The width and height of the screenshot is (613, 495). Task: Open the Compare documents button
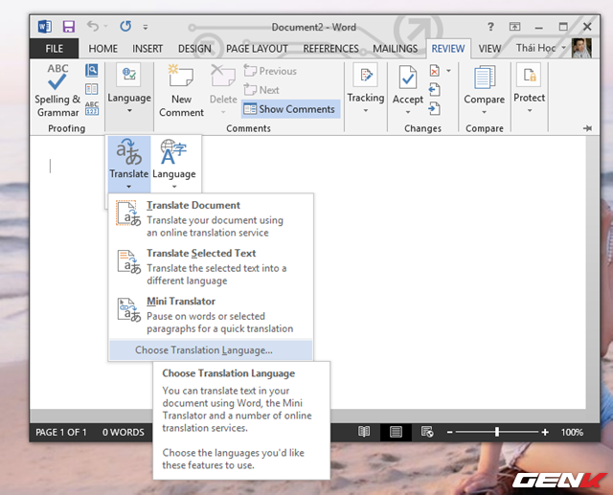click(x=484, y=90)
